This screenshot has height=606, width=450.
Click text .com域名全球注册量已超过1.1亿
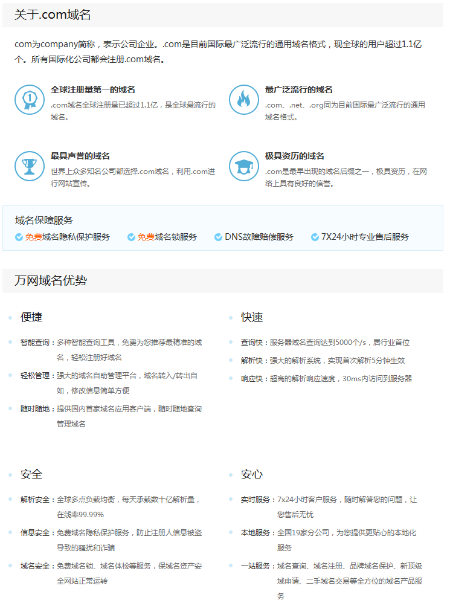(104, 105)
